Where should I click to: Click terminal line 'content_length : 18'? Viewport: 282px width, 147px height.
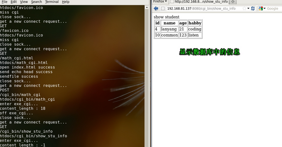(23, 108)
